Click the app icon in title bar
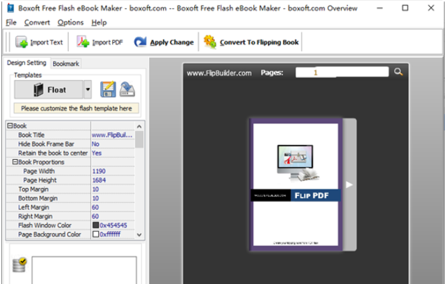 (x=10, y=8)
